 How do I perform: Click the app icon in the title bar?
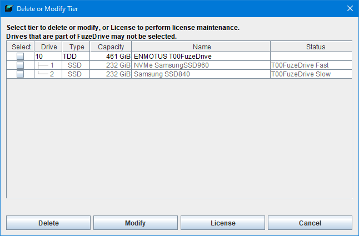click(9, 9)
